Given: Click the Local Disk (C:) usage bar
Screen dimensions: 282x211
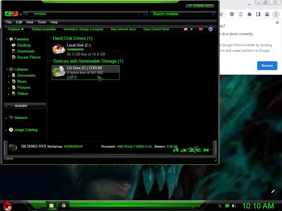Looking at the screenshot, I should 93,50.
